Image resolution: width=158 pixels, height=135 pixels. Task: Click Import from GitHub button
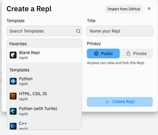[124, 9]
